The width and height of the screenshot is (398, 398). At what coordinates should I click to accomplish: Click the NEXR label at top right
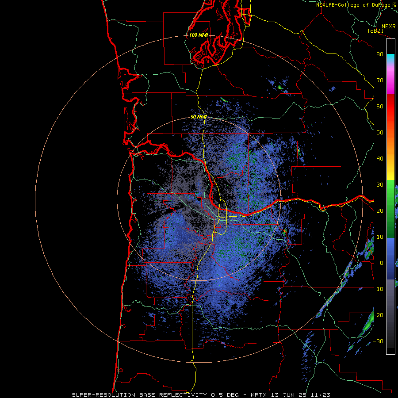coord(388,27)
